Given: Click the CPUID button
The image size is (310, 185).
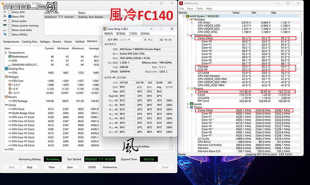Looking at the screenshot, I should point(92,167).
